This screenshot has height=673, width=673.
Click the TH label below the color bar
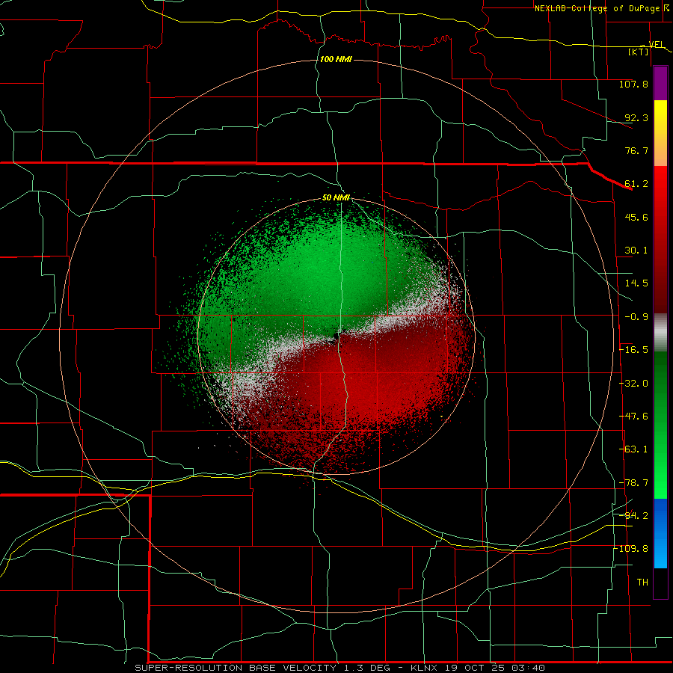point(642,583)
